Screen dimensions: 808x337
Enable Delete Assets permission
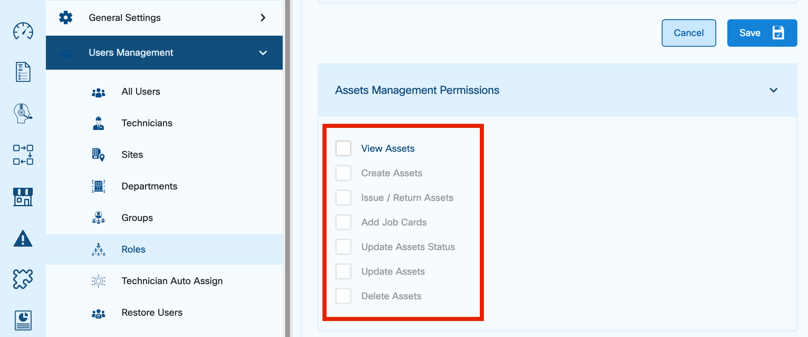point(343,296)
